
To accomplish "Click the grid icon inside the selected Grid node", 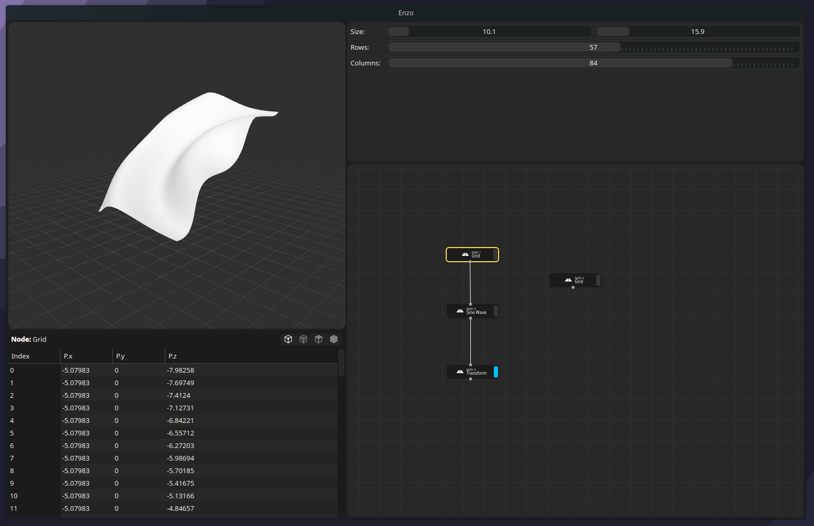I will coord(465,254).
